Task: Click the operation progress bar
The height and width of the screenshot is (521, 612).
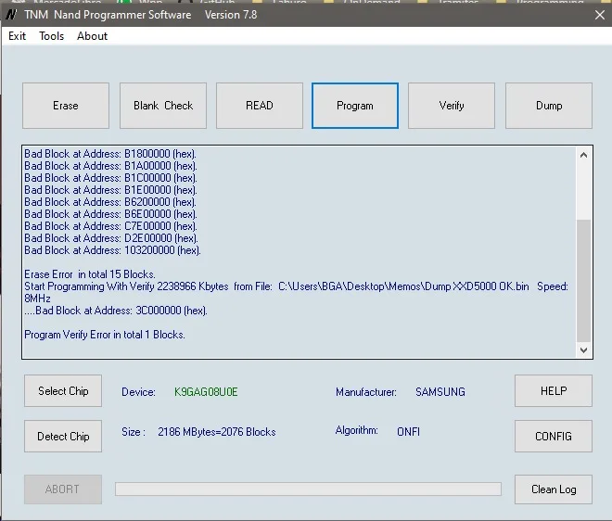Action: click(x=308, y=489)
